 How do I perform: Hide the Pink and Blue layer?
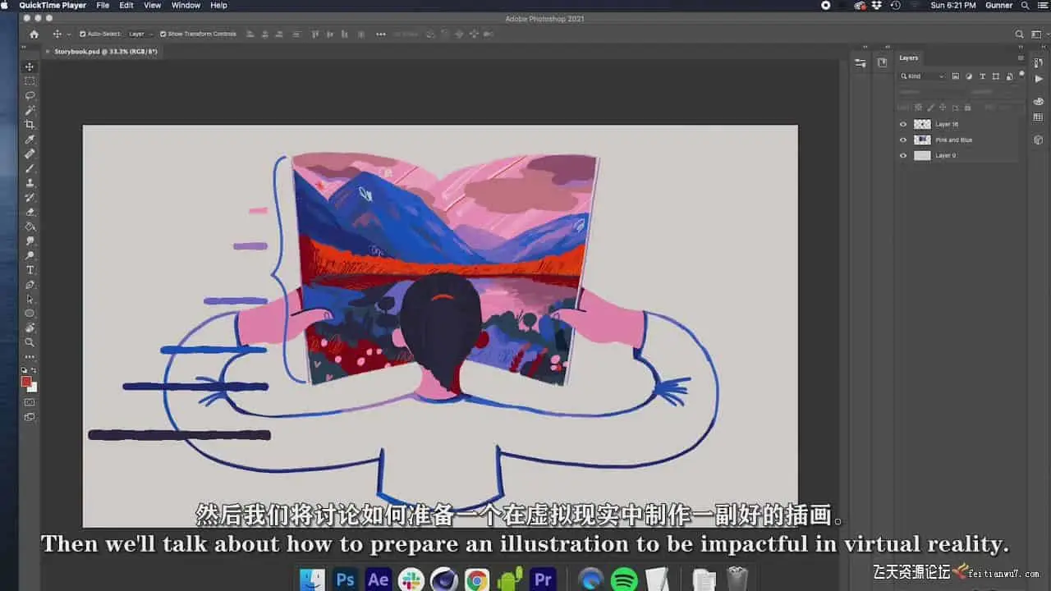tap(903, 140)
